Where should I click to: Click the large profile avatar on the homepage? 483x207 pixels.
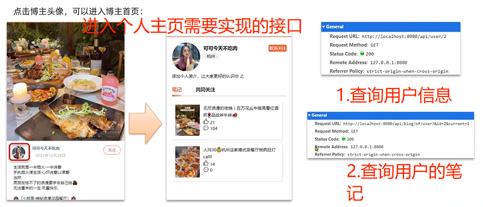(186, 57)
